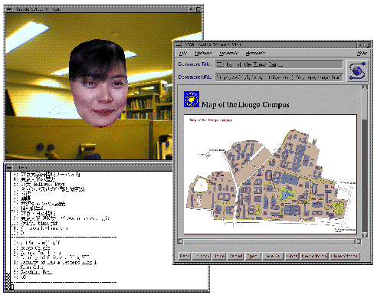Click the text console window menu button
This screenshot has width=377, height=295.
tap(9, 168)
